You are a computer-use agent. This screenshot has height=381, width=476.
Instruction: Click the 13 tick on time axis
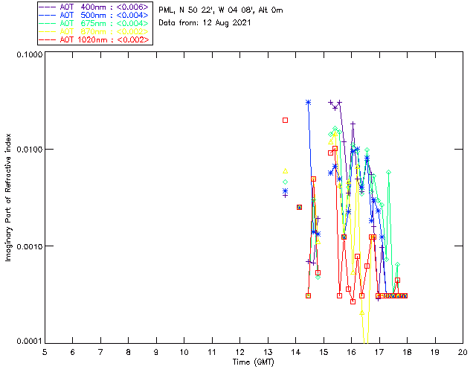(268, 351)
